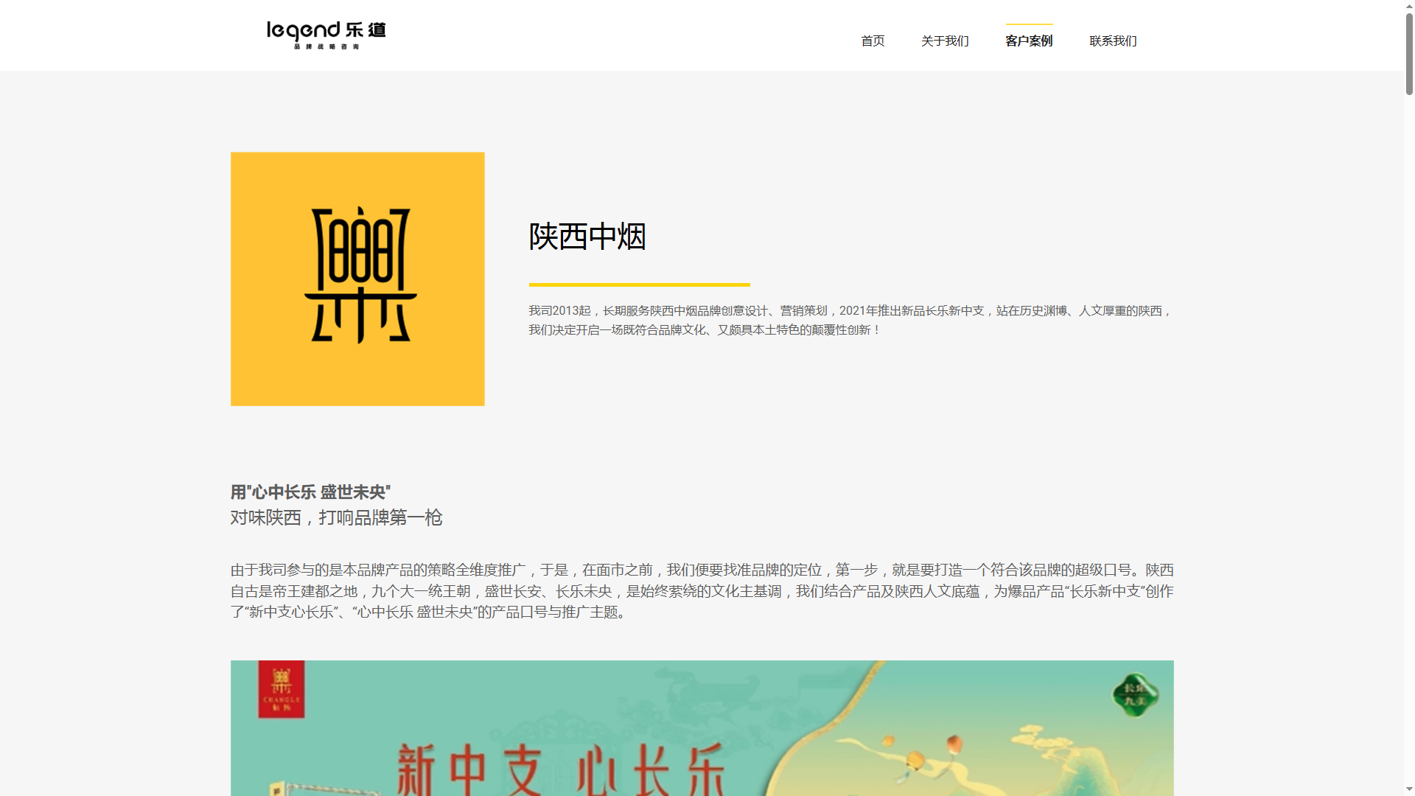Click the scrollbar down arrow
The image size is (1415, 796).
click(x=1409, y=790)
